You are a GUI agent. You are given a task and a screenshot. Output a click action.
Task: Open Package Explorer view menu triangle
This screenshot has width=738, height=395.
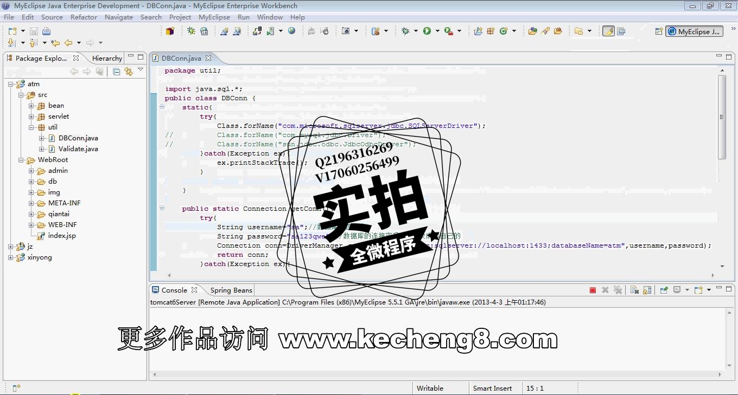click(141, 70)
